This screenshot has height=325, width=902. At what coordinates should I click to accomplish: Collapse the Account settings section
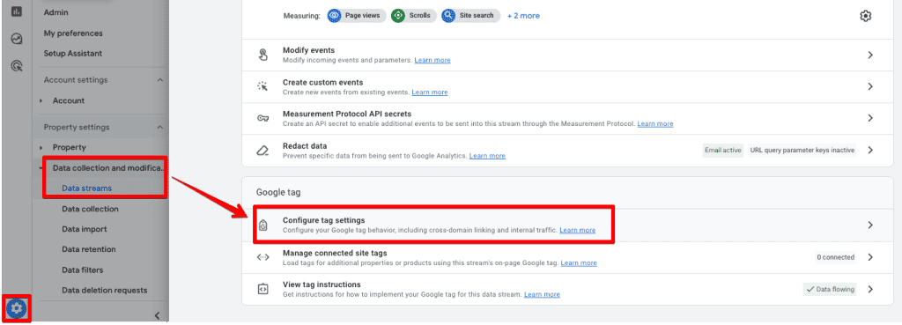coord(160,80)
